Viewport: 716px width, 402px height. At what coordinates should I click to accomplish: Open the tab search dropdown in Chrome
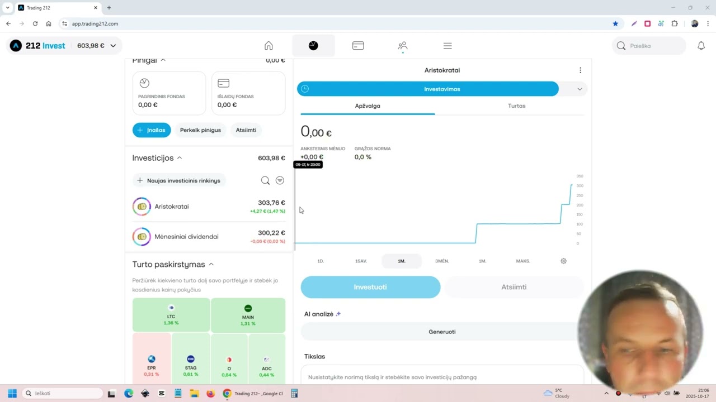pyautogui.click(x=7, y=8)
